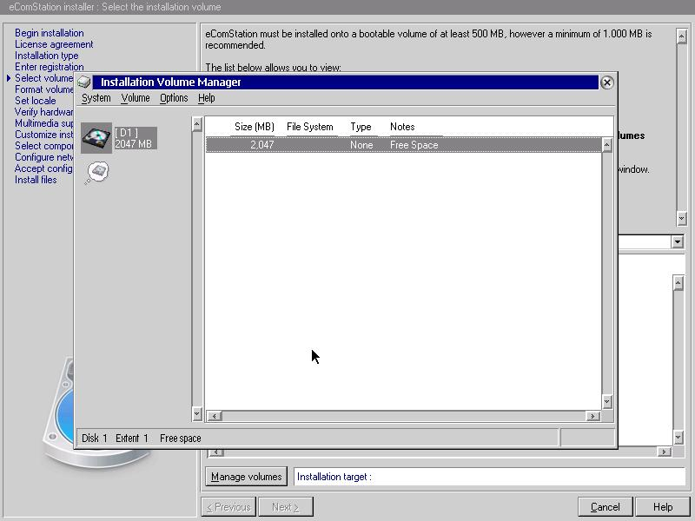
Task: Click Installation type step
Action: [x=47, y=56]
